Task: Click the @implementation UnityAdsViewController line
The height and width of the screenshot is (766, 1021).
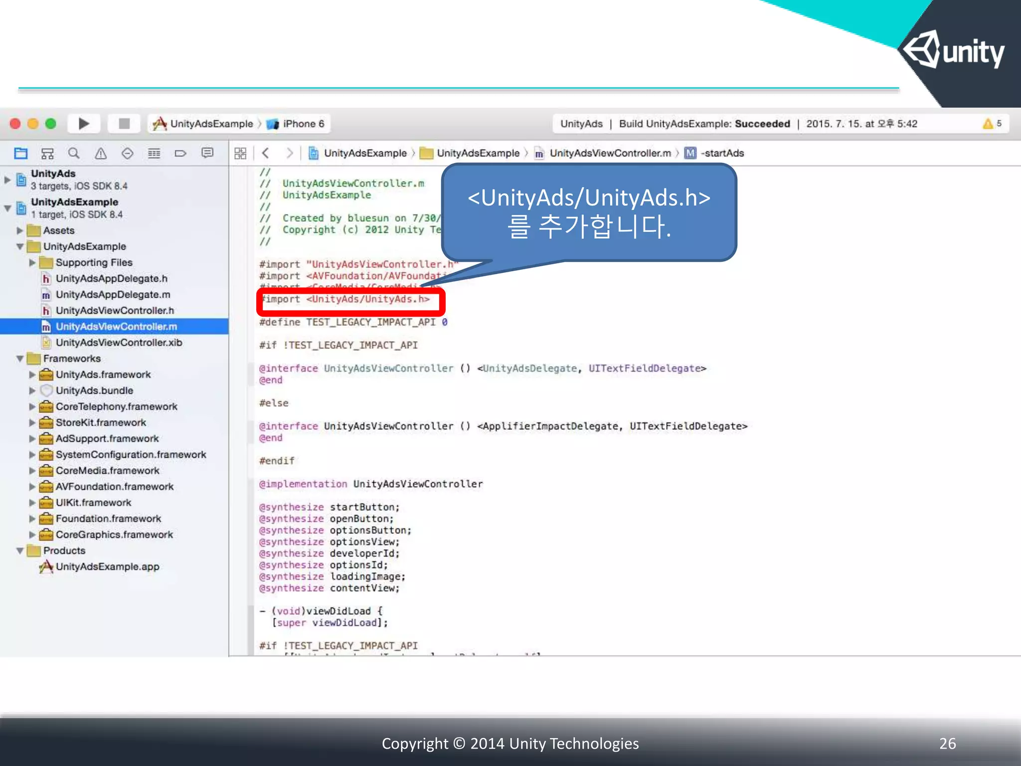Action: (x=370, y=484)
